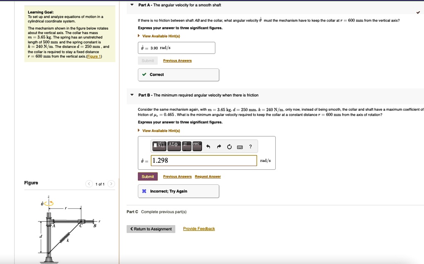Submit the Part B answer

coord(148,176)
